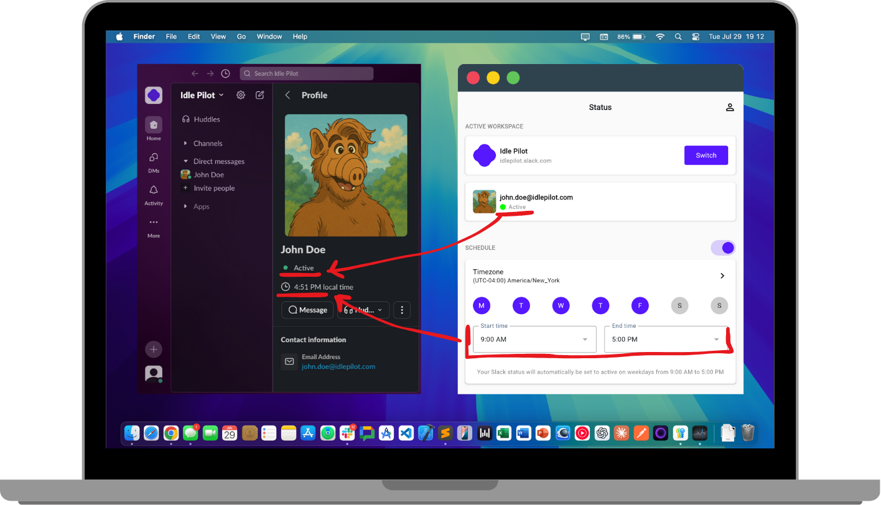Enable Saturday in the schedule days
881x505 pixels.
pos(679,305)
